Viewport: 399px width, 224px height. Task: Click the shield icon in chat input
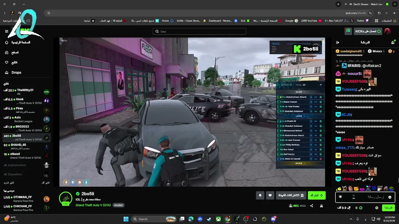tap(340, 197)
